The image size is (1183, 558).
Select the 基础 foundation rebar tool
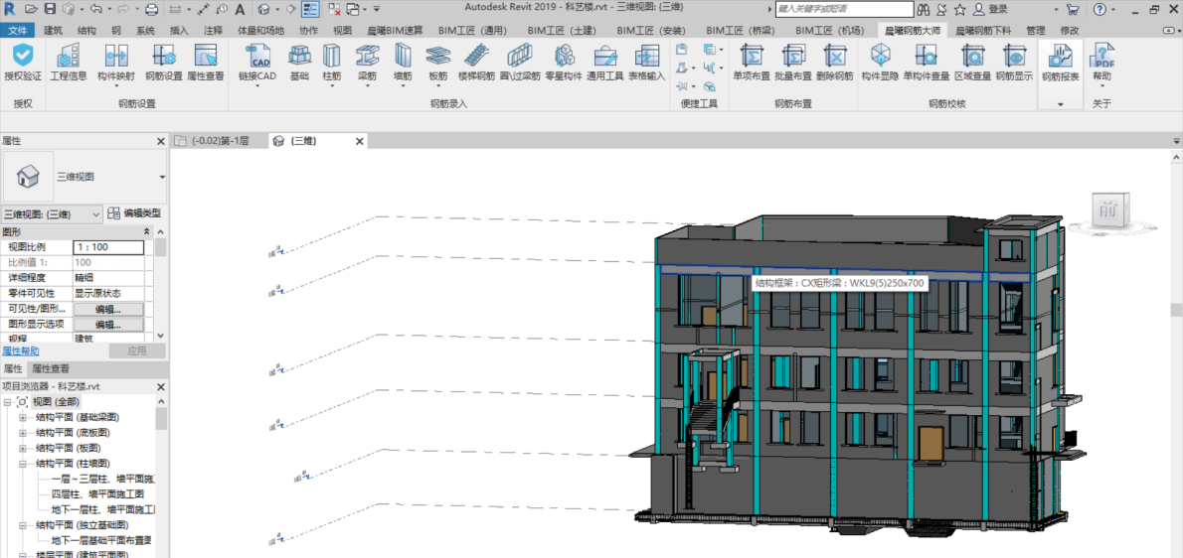pos(299,57)
